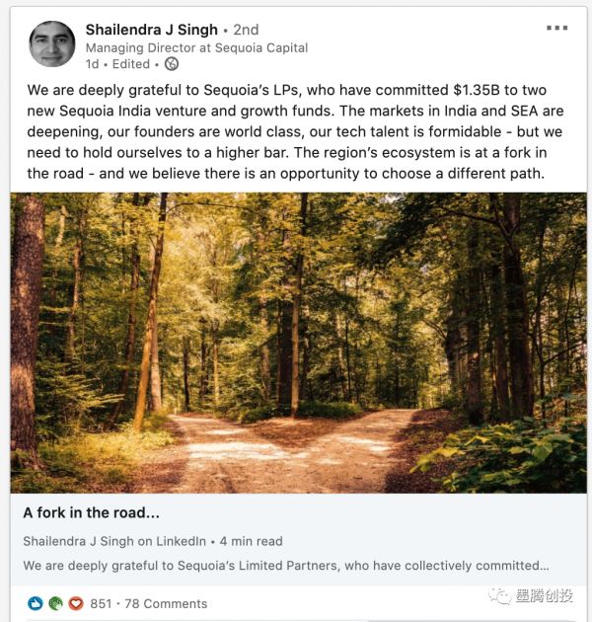The height and width of the screenshot is (622, 592).
Task: Open the forest fork-in-road article image
Action: coord(298,342)
